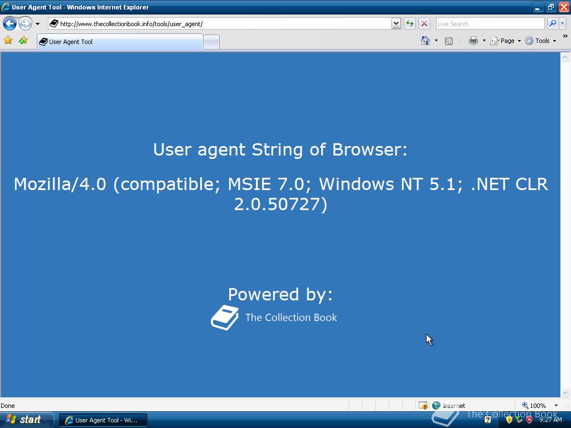Minimize the Internet Explorer window
This screenshot has height=428, width=571.
coord(538,7)
